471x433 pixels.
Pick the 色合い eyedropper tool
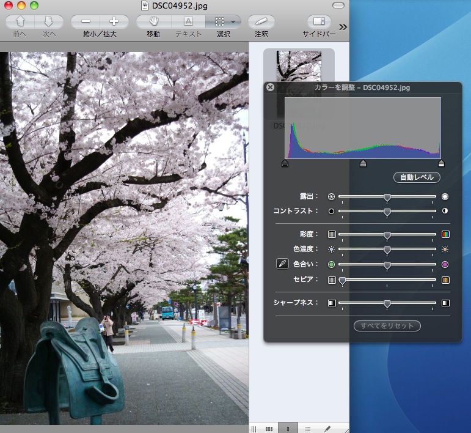(282, 264)
